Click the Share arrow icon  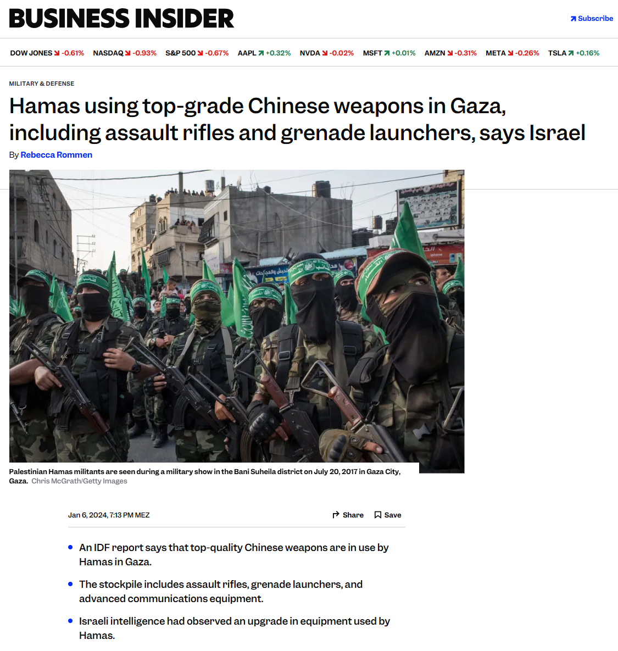click(x=336, y=515)
